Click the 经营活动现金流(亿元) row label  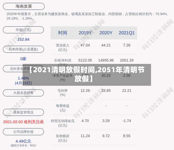tap(63, 123)
